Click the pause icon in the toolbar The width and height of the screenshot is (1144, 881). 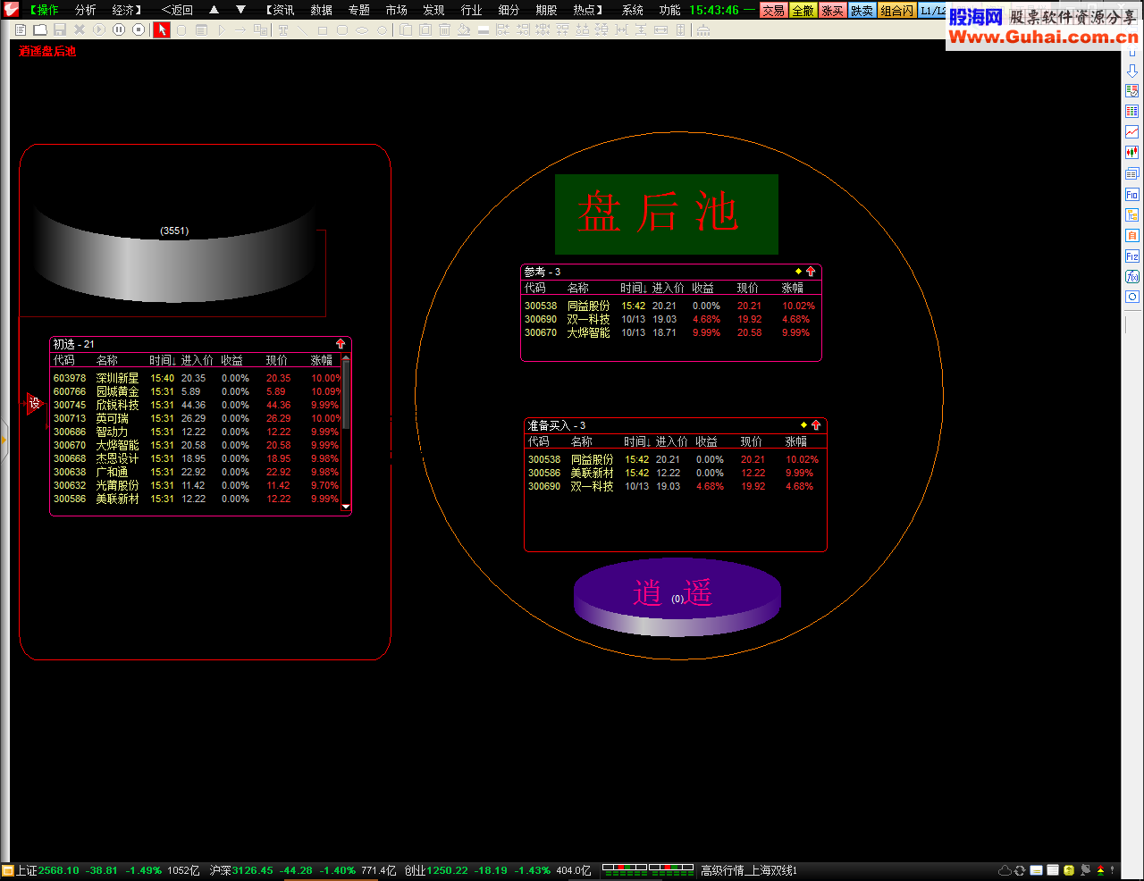tap(119, 29)
